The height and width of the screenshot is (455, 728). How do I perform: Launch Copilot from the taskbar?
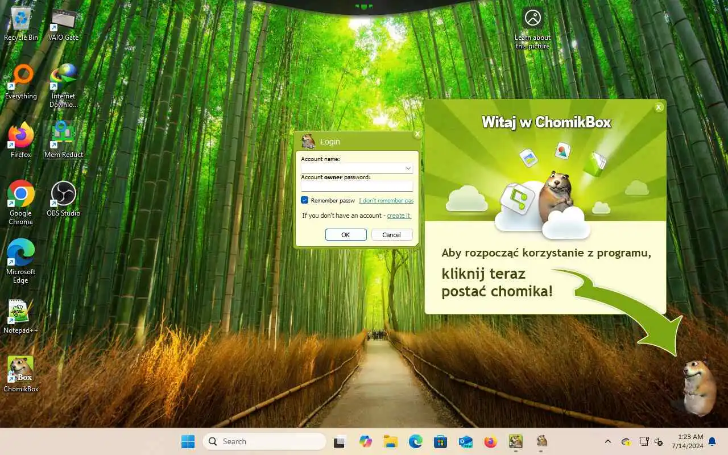365,441
